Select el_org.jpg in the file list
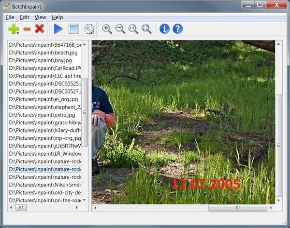Viewport: 290px width, 228px height. (44, 99)
